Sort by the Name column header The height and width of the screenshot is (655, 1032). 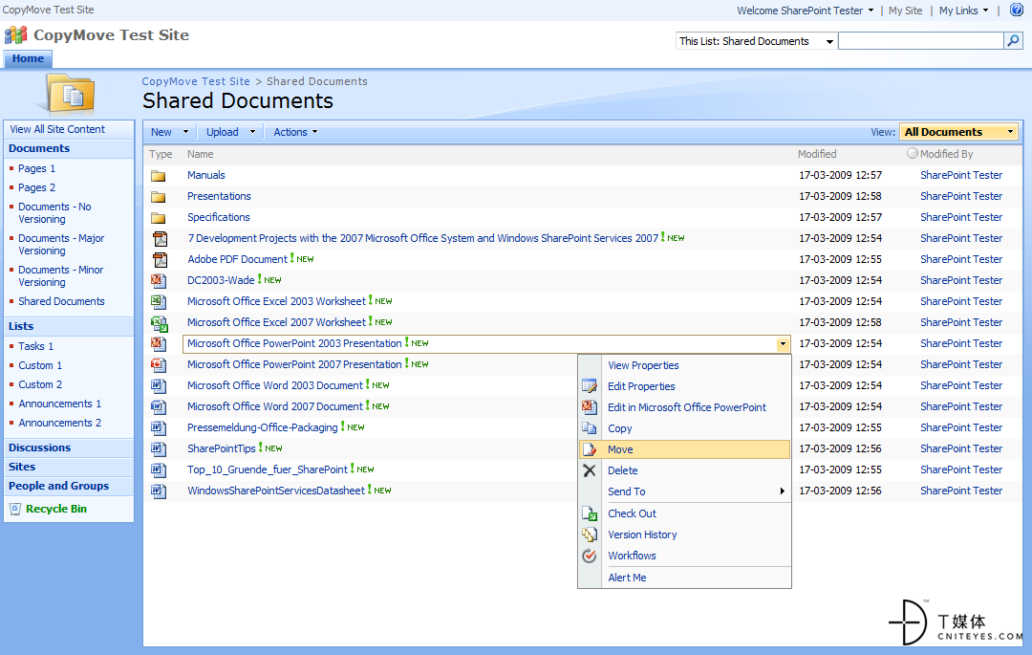click(x=200, y=154)
